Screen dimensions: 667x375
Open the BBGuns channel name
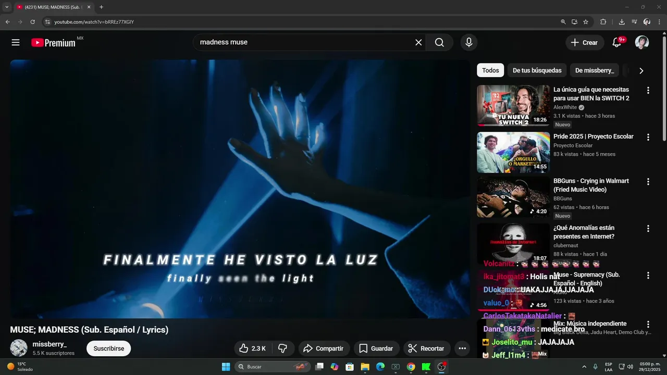point(562,198)
